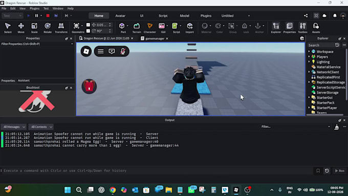Expand the ReplicatedStorage node
Viewport: 348px width, 196px height.
309,82
